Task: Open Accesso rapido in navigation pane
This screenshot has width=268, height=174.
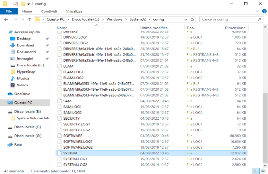Action: tap(27, 32)
